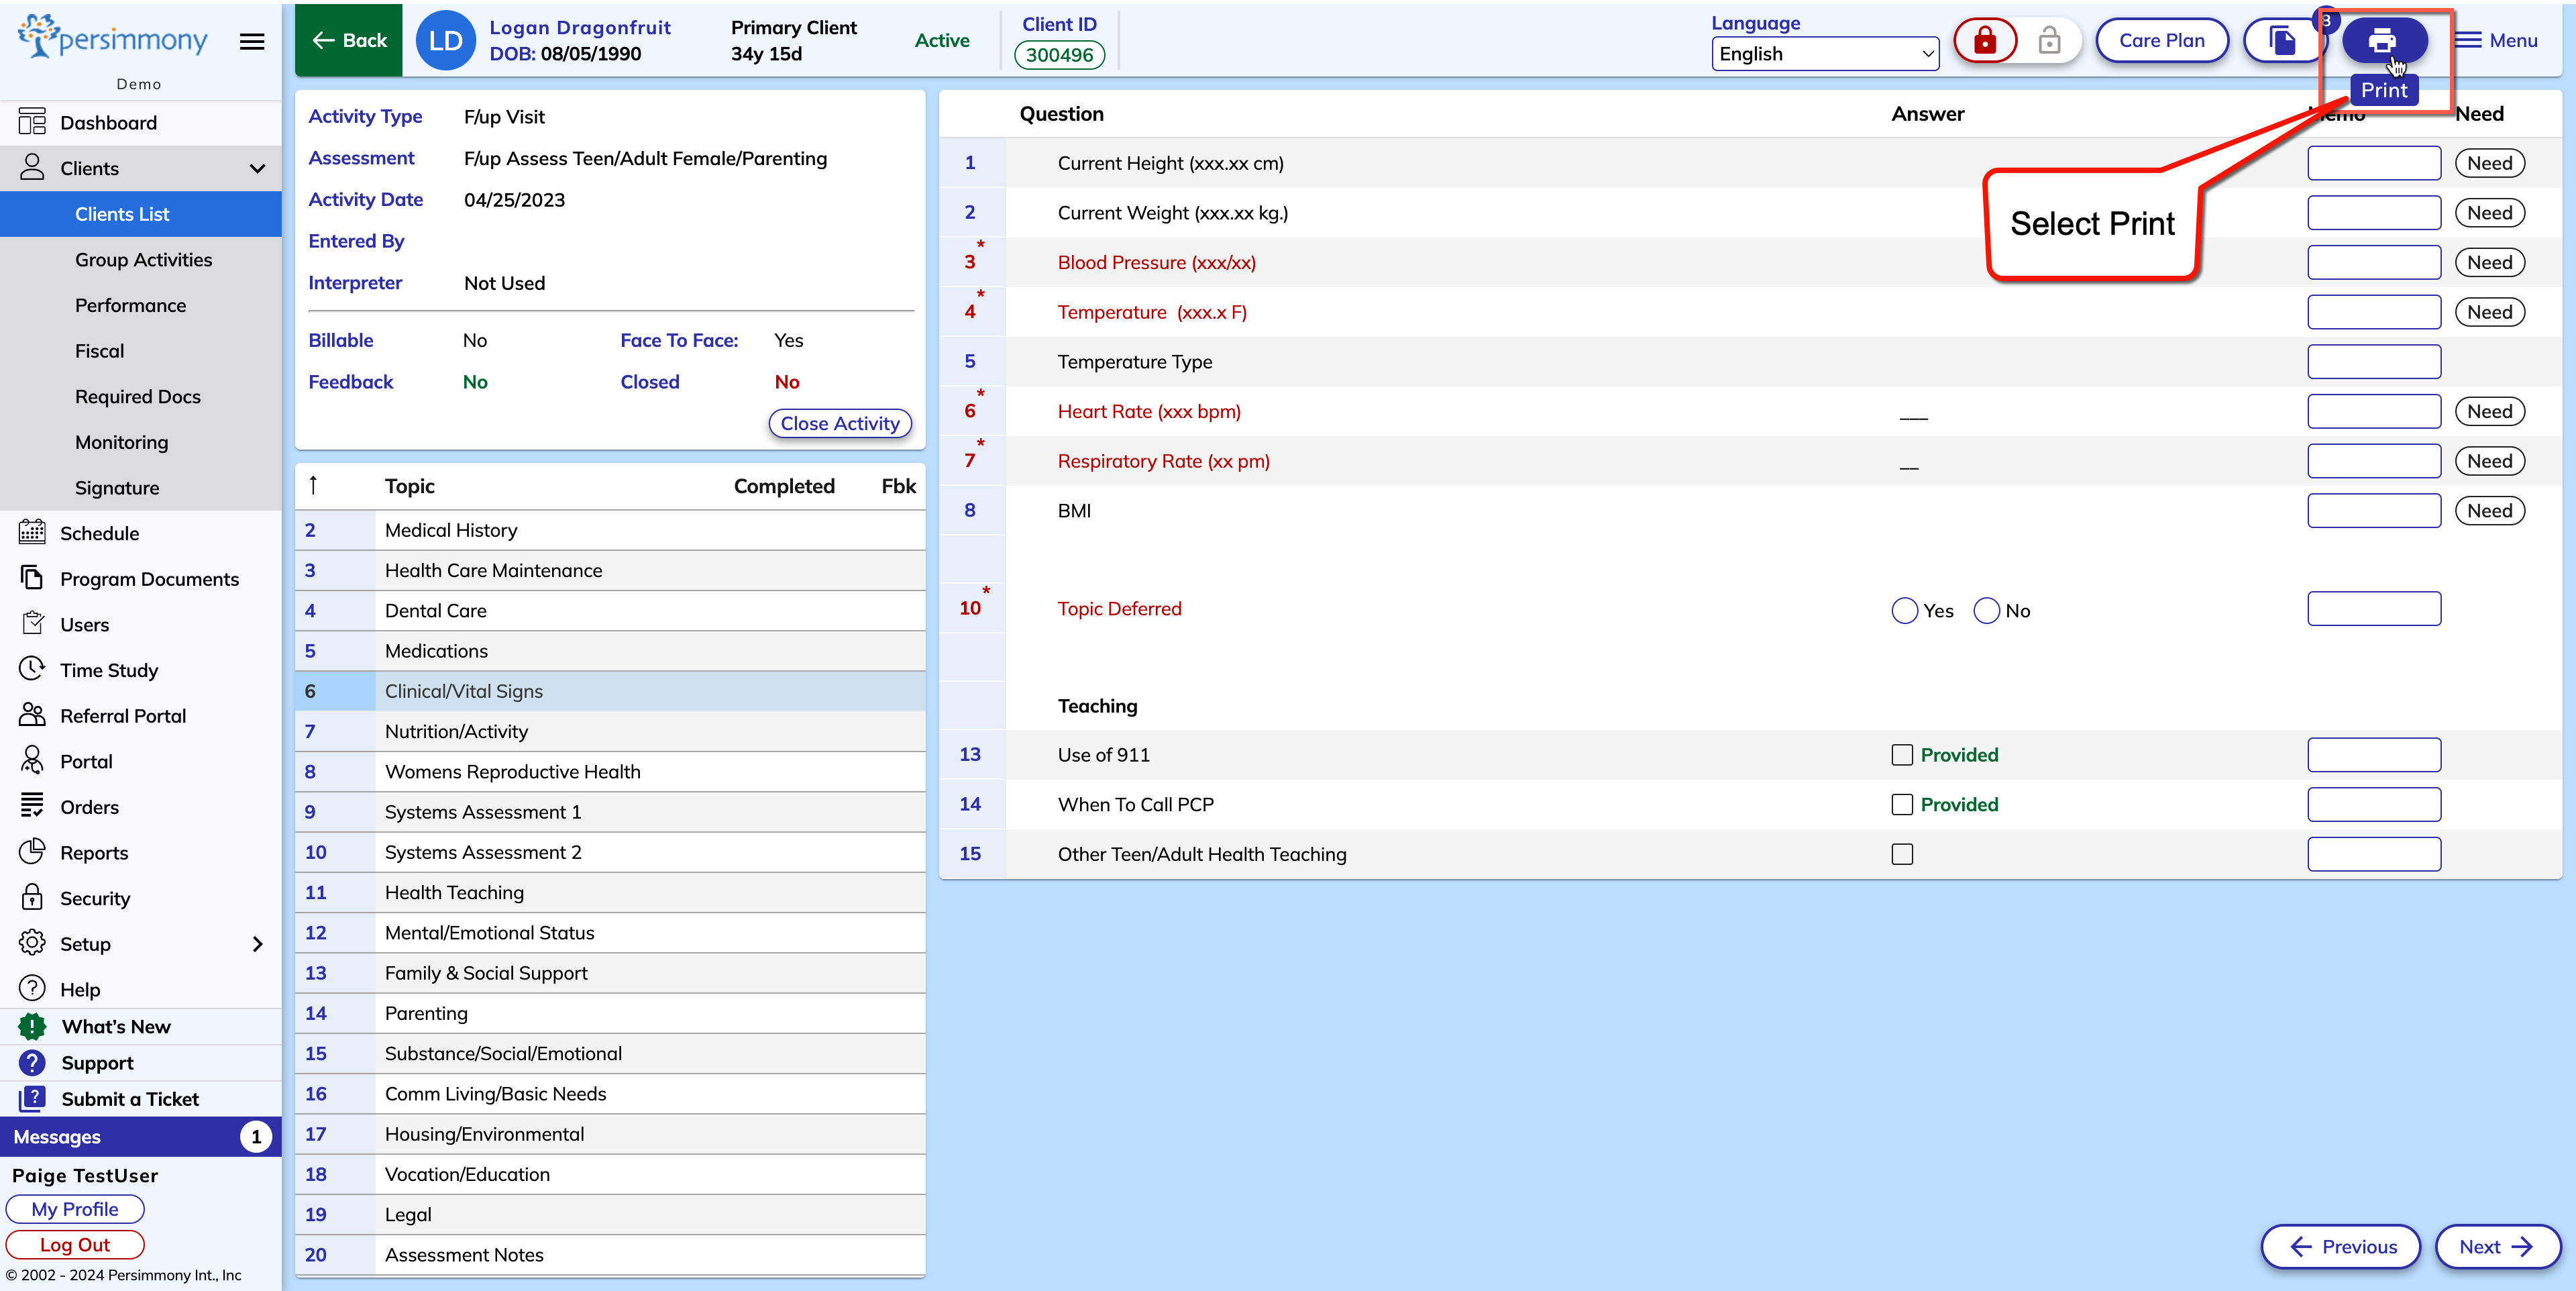
Task: Open the Language dropdown
Action: click(1825, 54)
